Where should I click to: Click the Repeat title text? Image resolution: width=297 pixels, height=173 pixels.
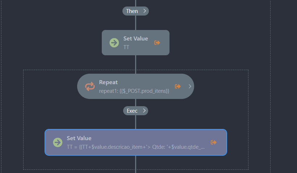(108, 82)
